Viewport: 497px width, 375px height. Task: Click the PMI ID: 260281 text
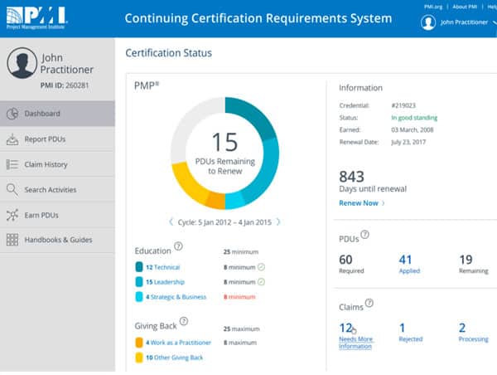click(x=65, y=85)
